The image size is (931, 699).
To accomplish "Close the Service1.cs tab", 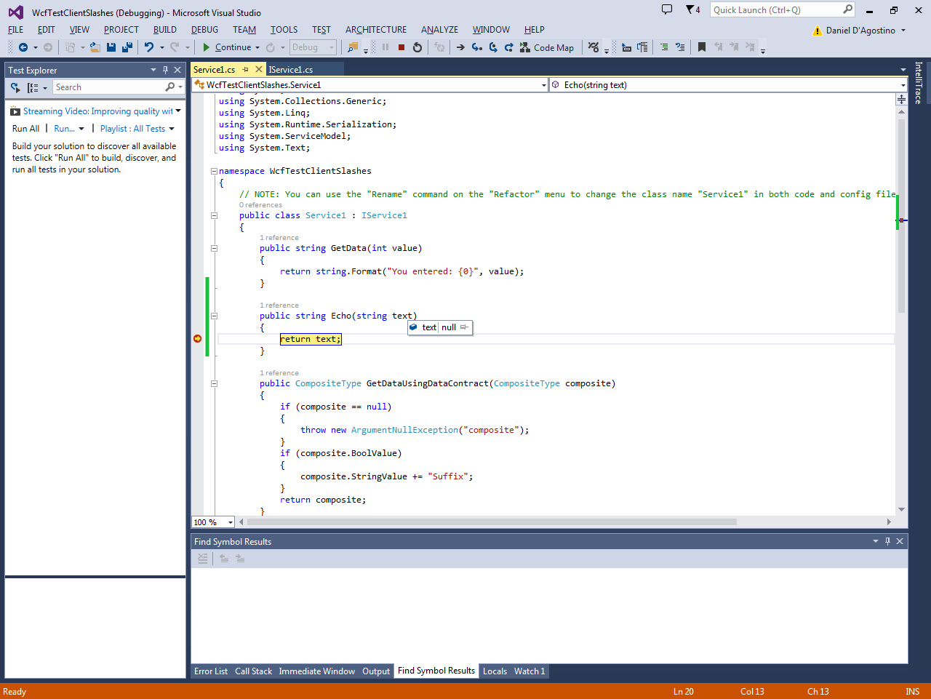I will 258,70.
